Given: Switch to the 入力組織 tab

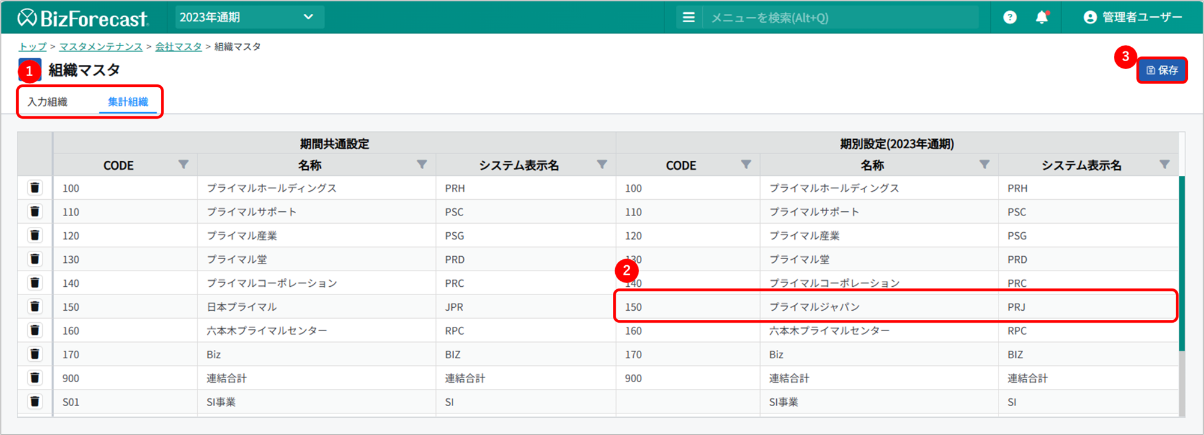Looking at the screenshot, I should point(47,102).
